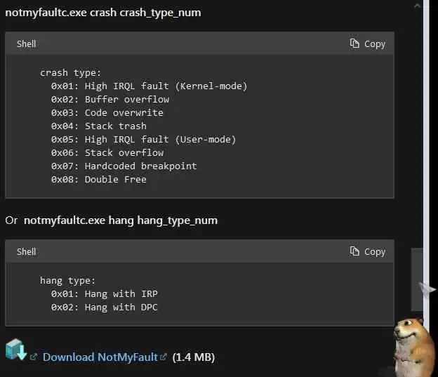Copy the crash type shell code block
The width and height of the screenshot is (438, 377).
[368, 44]
